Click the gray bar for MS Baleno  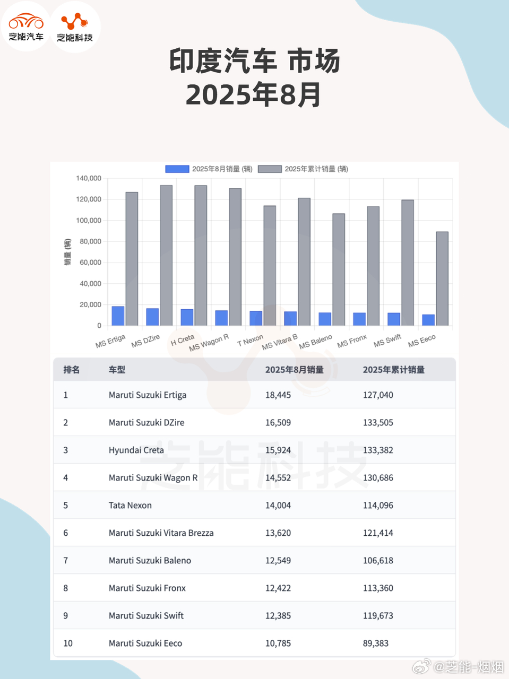[x=339, y=269]
